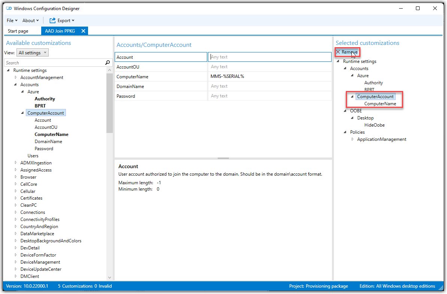Open the File menu

12,21
